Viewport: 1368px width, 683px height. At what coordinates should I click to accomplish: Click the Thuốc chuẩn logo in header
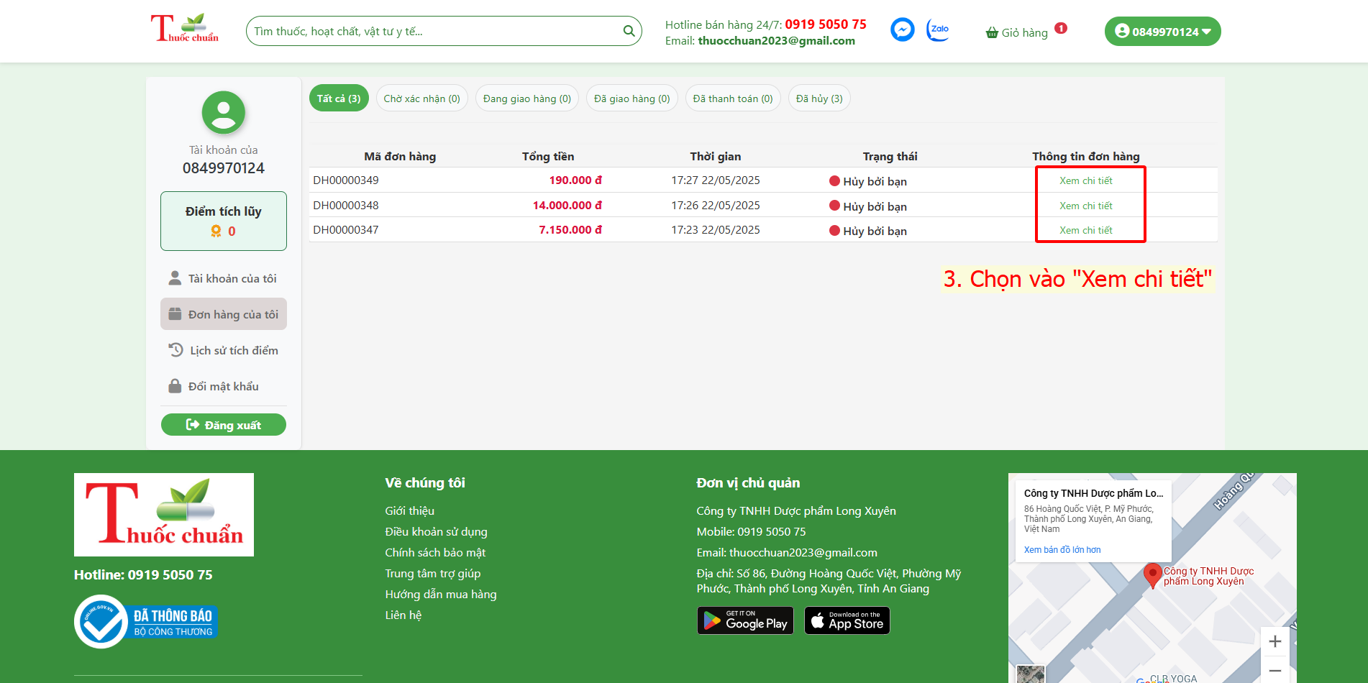coord(184,29)
